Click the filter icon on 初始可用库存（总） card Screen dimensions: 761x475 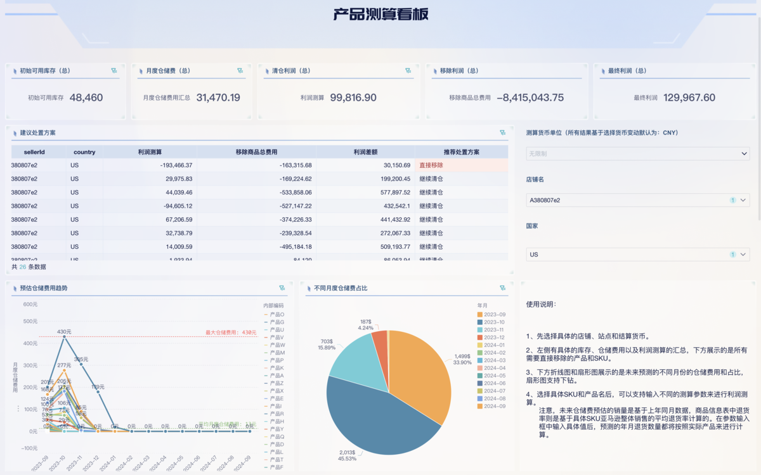click(114, 70)
